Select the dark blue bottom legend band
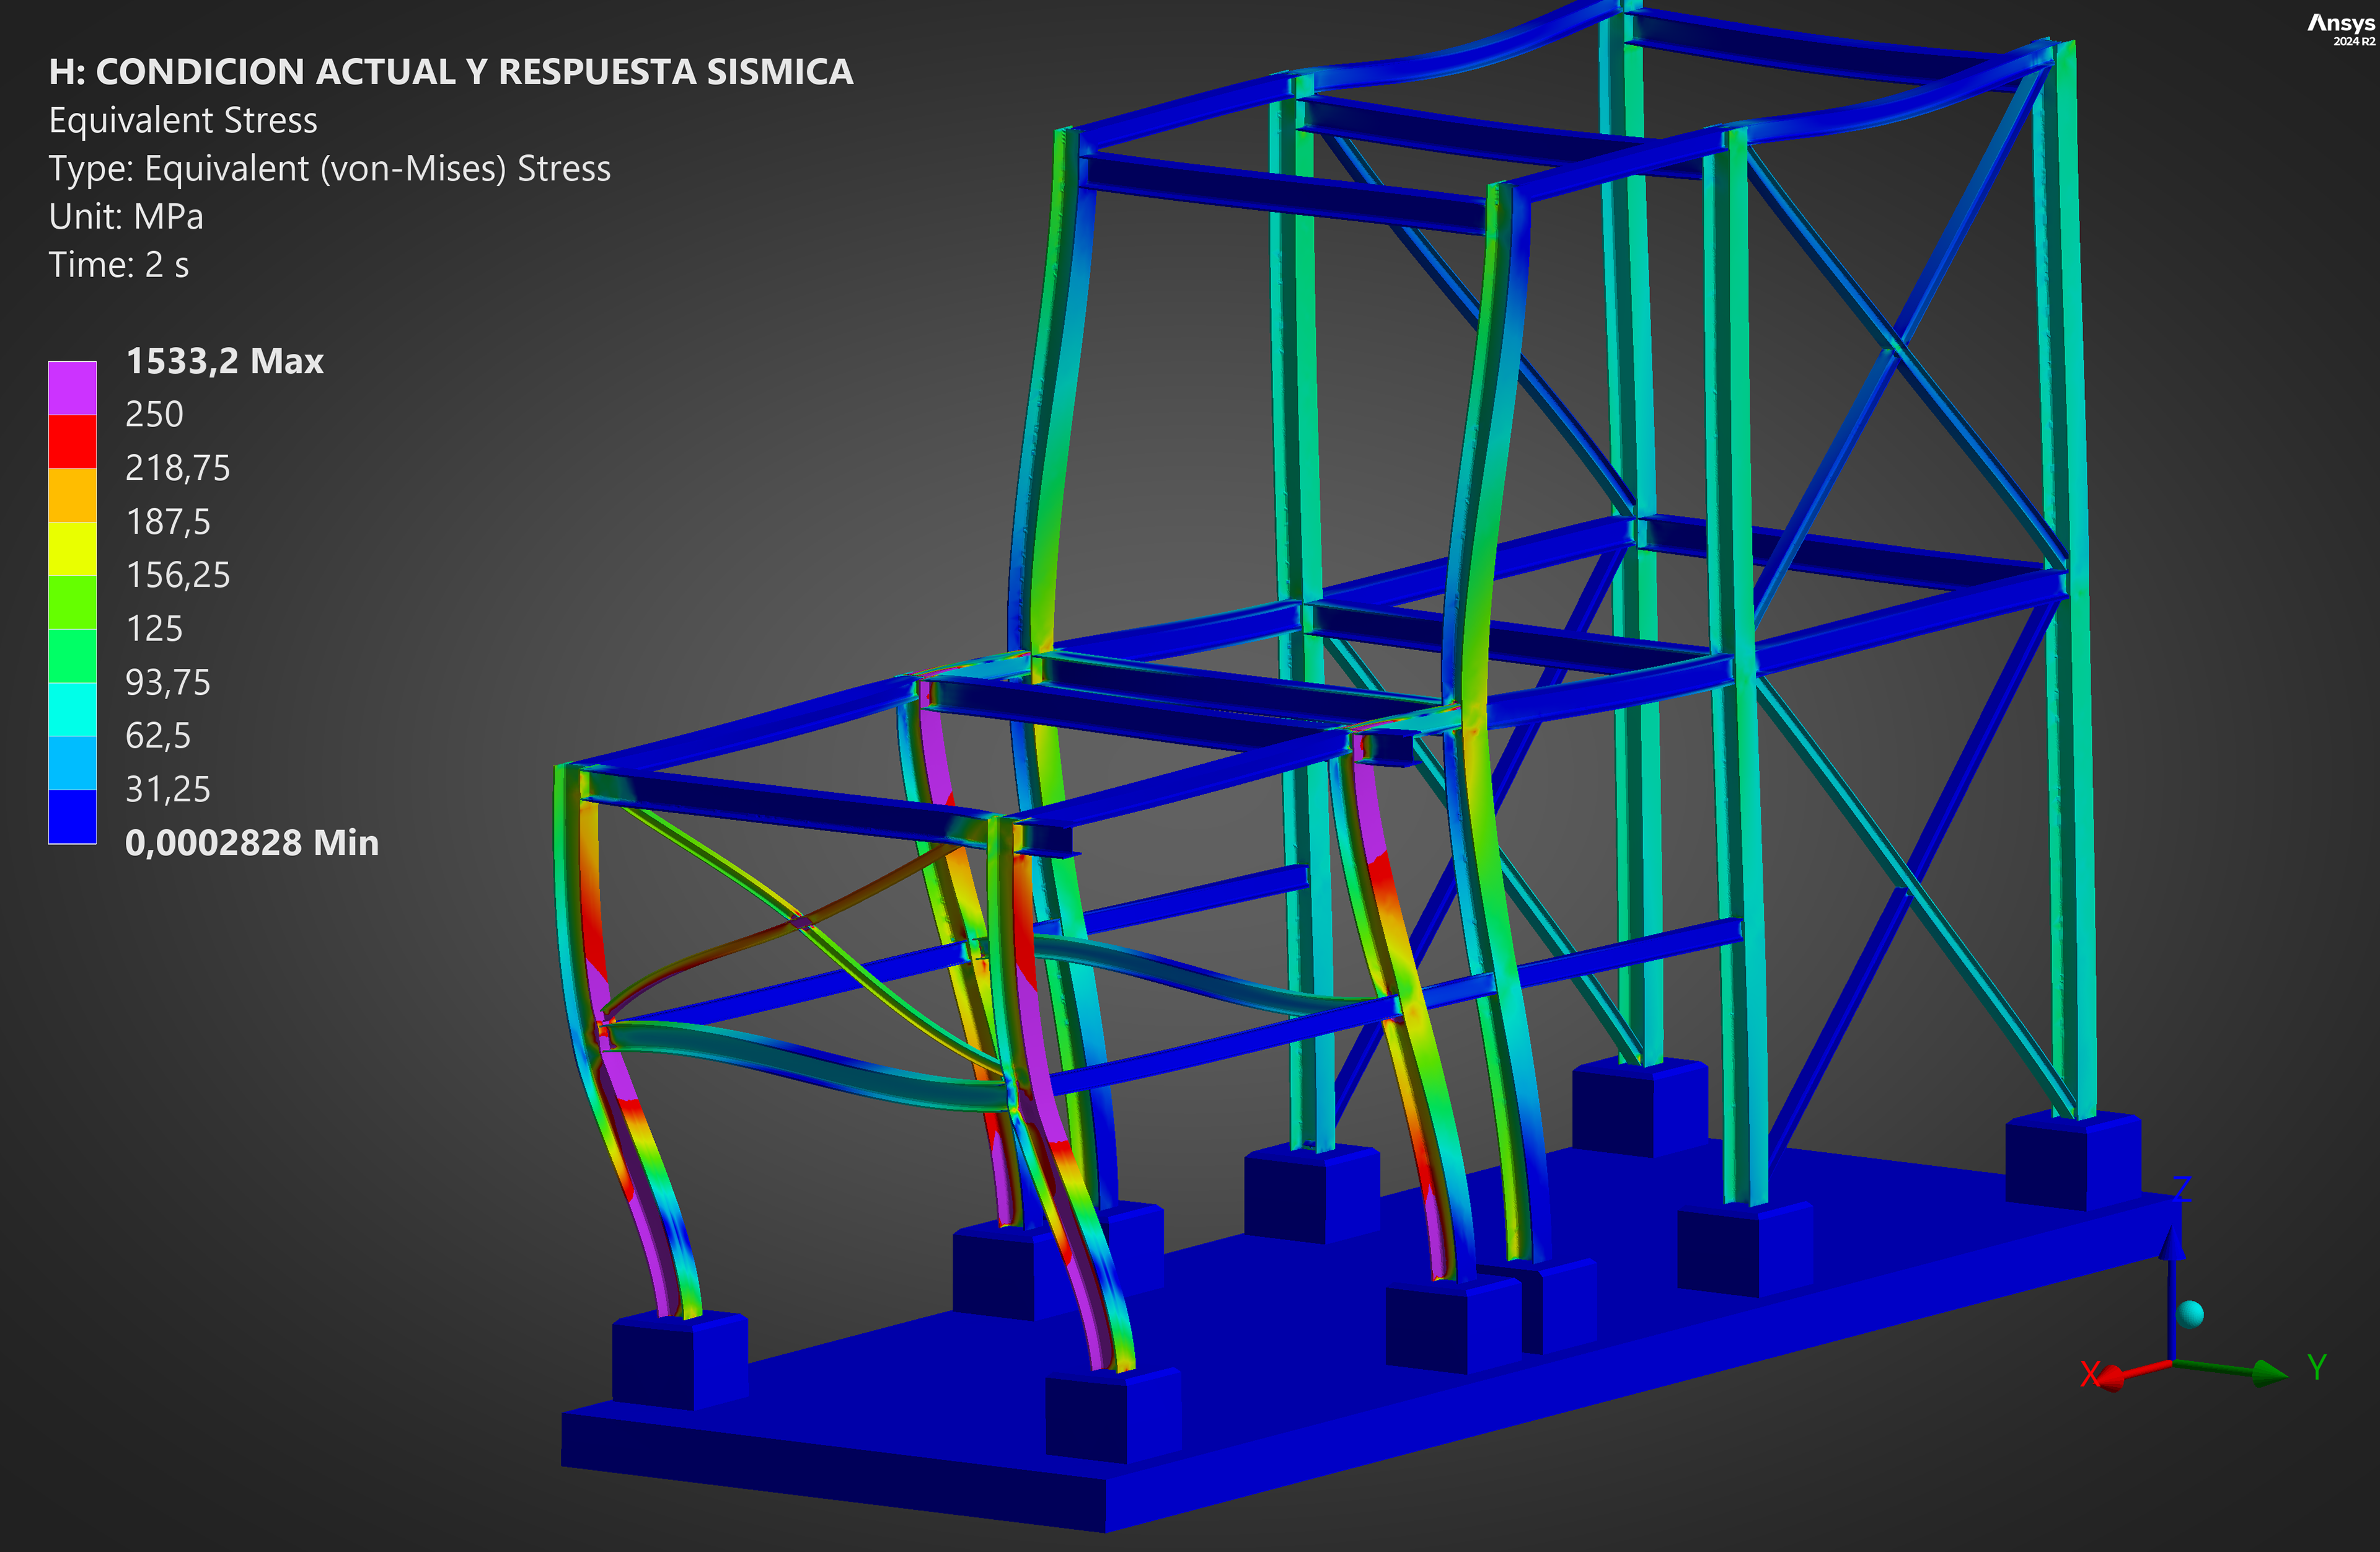Viewport: 2380px width, 1552px height. pyautogui.click(x=72, y=816)
